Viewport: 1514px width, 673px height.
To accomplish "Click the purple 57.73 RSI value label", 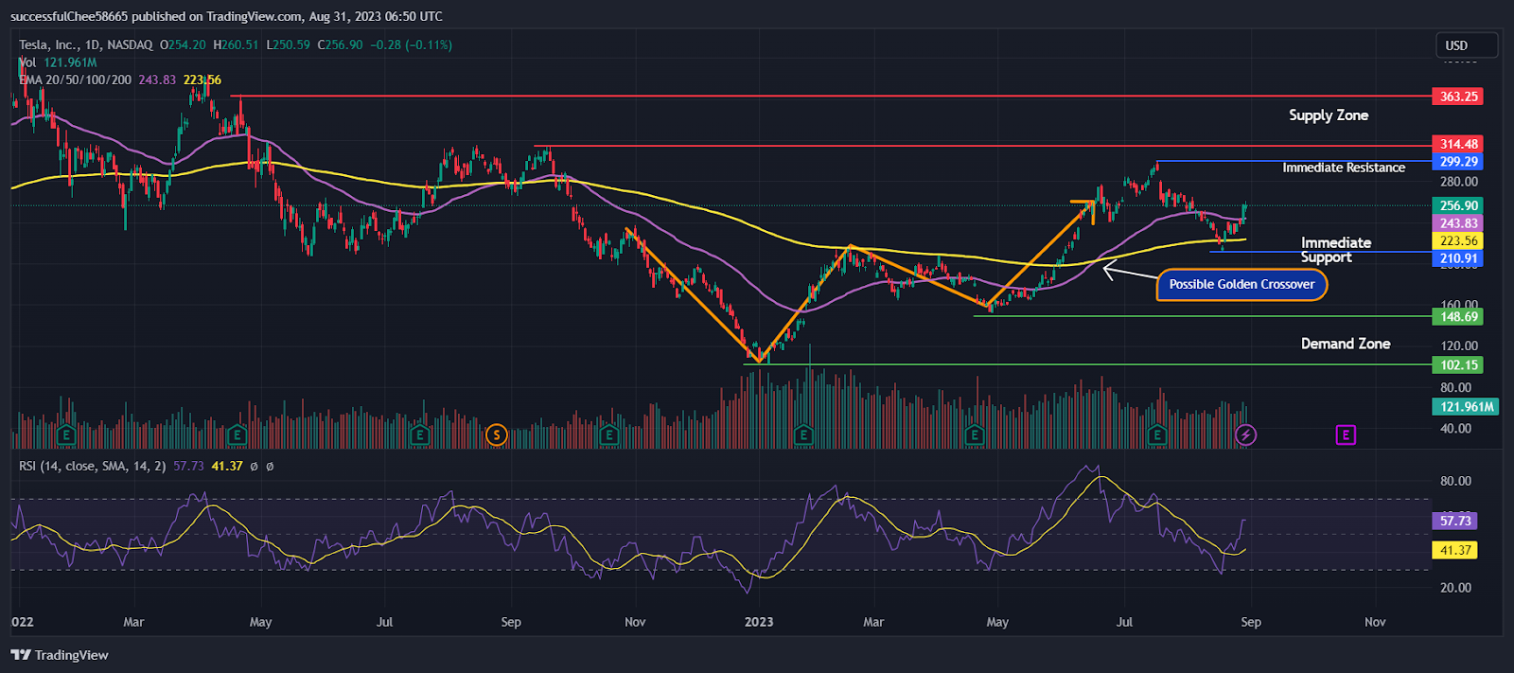I will [1455, 521].
